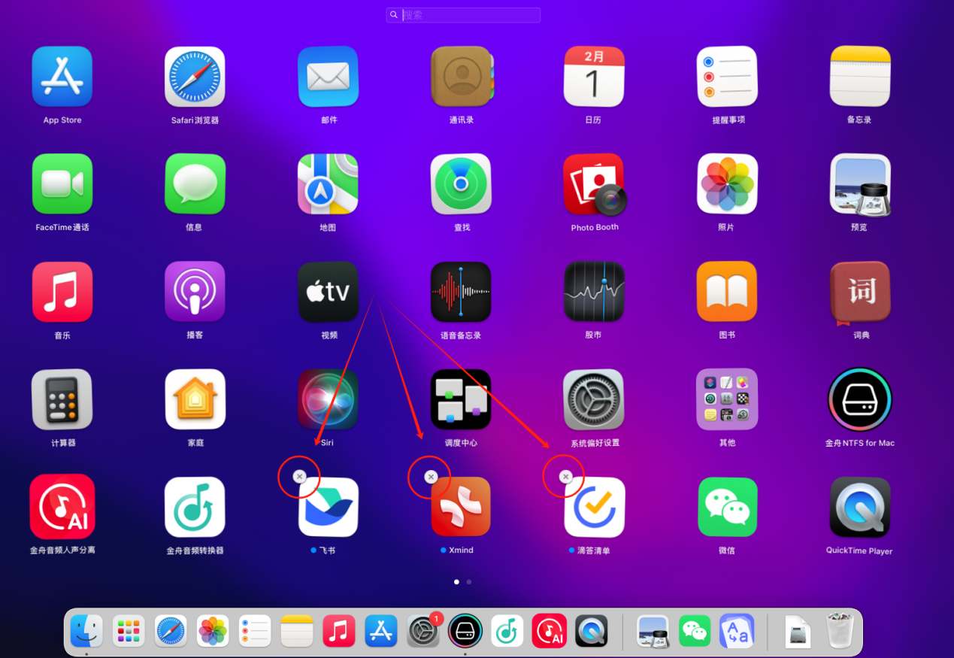Open System Preferences with badge in Dock
The width and height of the screenshot is (954, 658).
tap(423, 631)
